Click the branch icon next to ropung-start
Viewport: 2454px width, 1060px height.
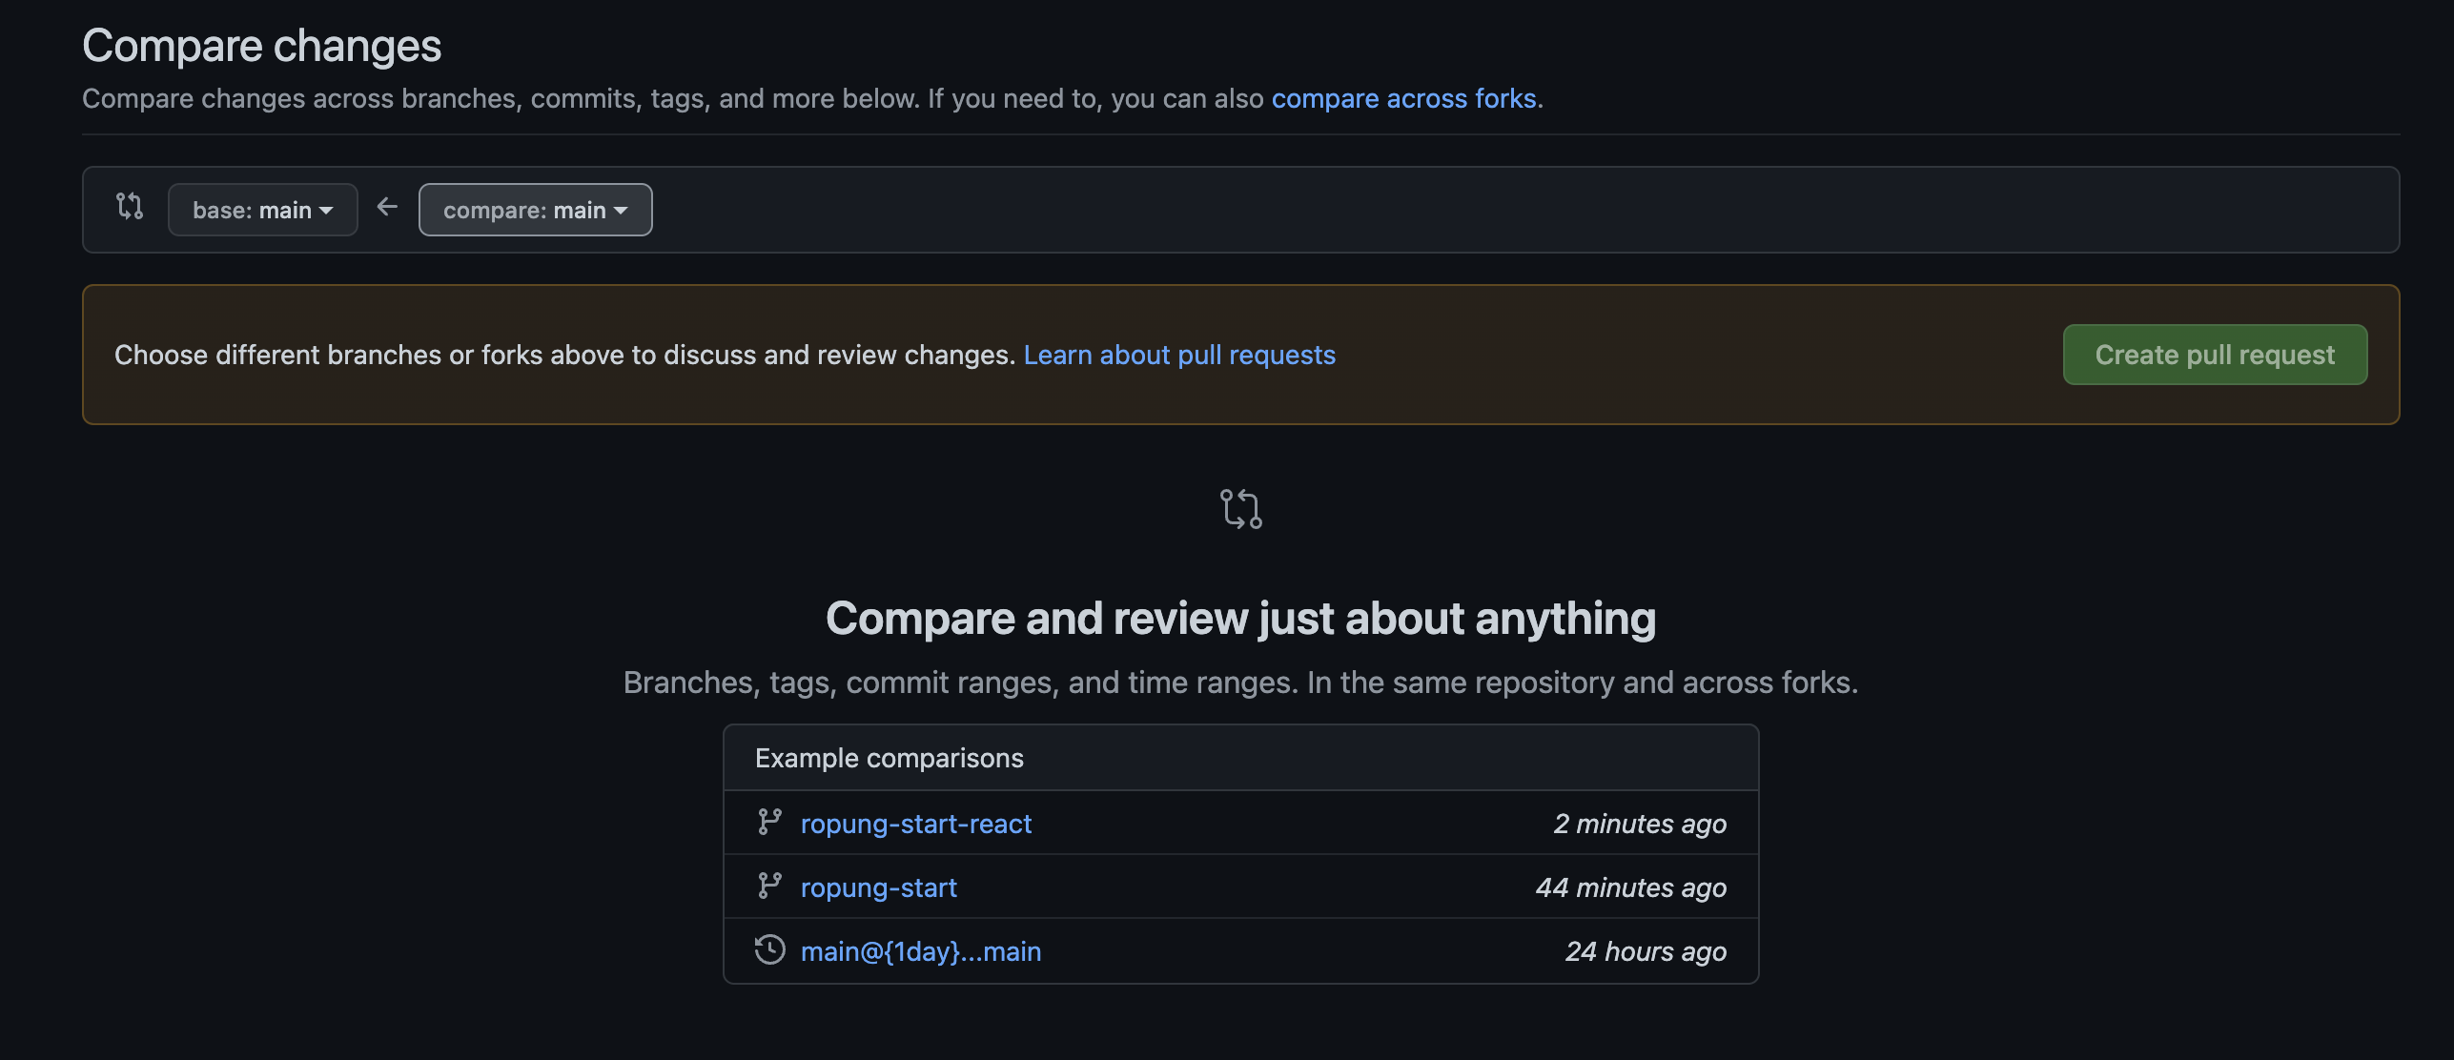tap(769, 886)
